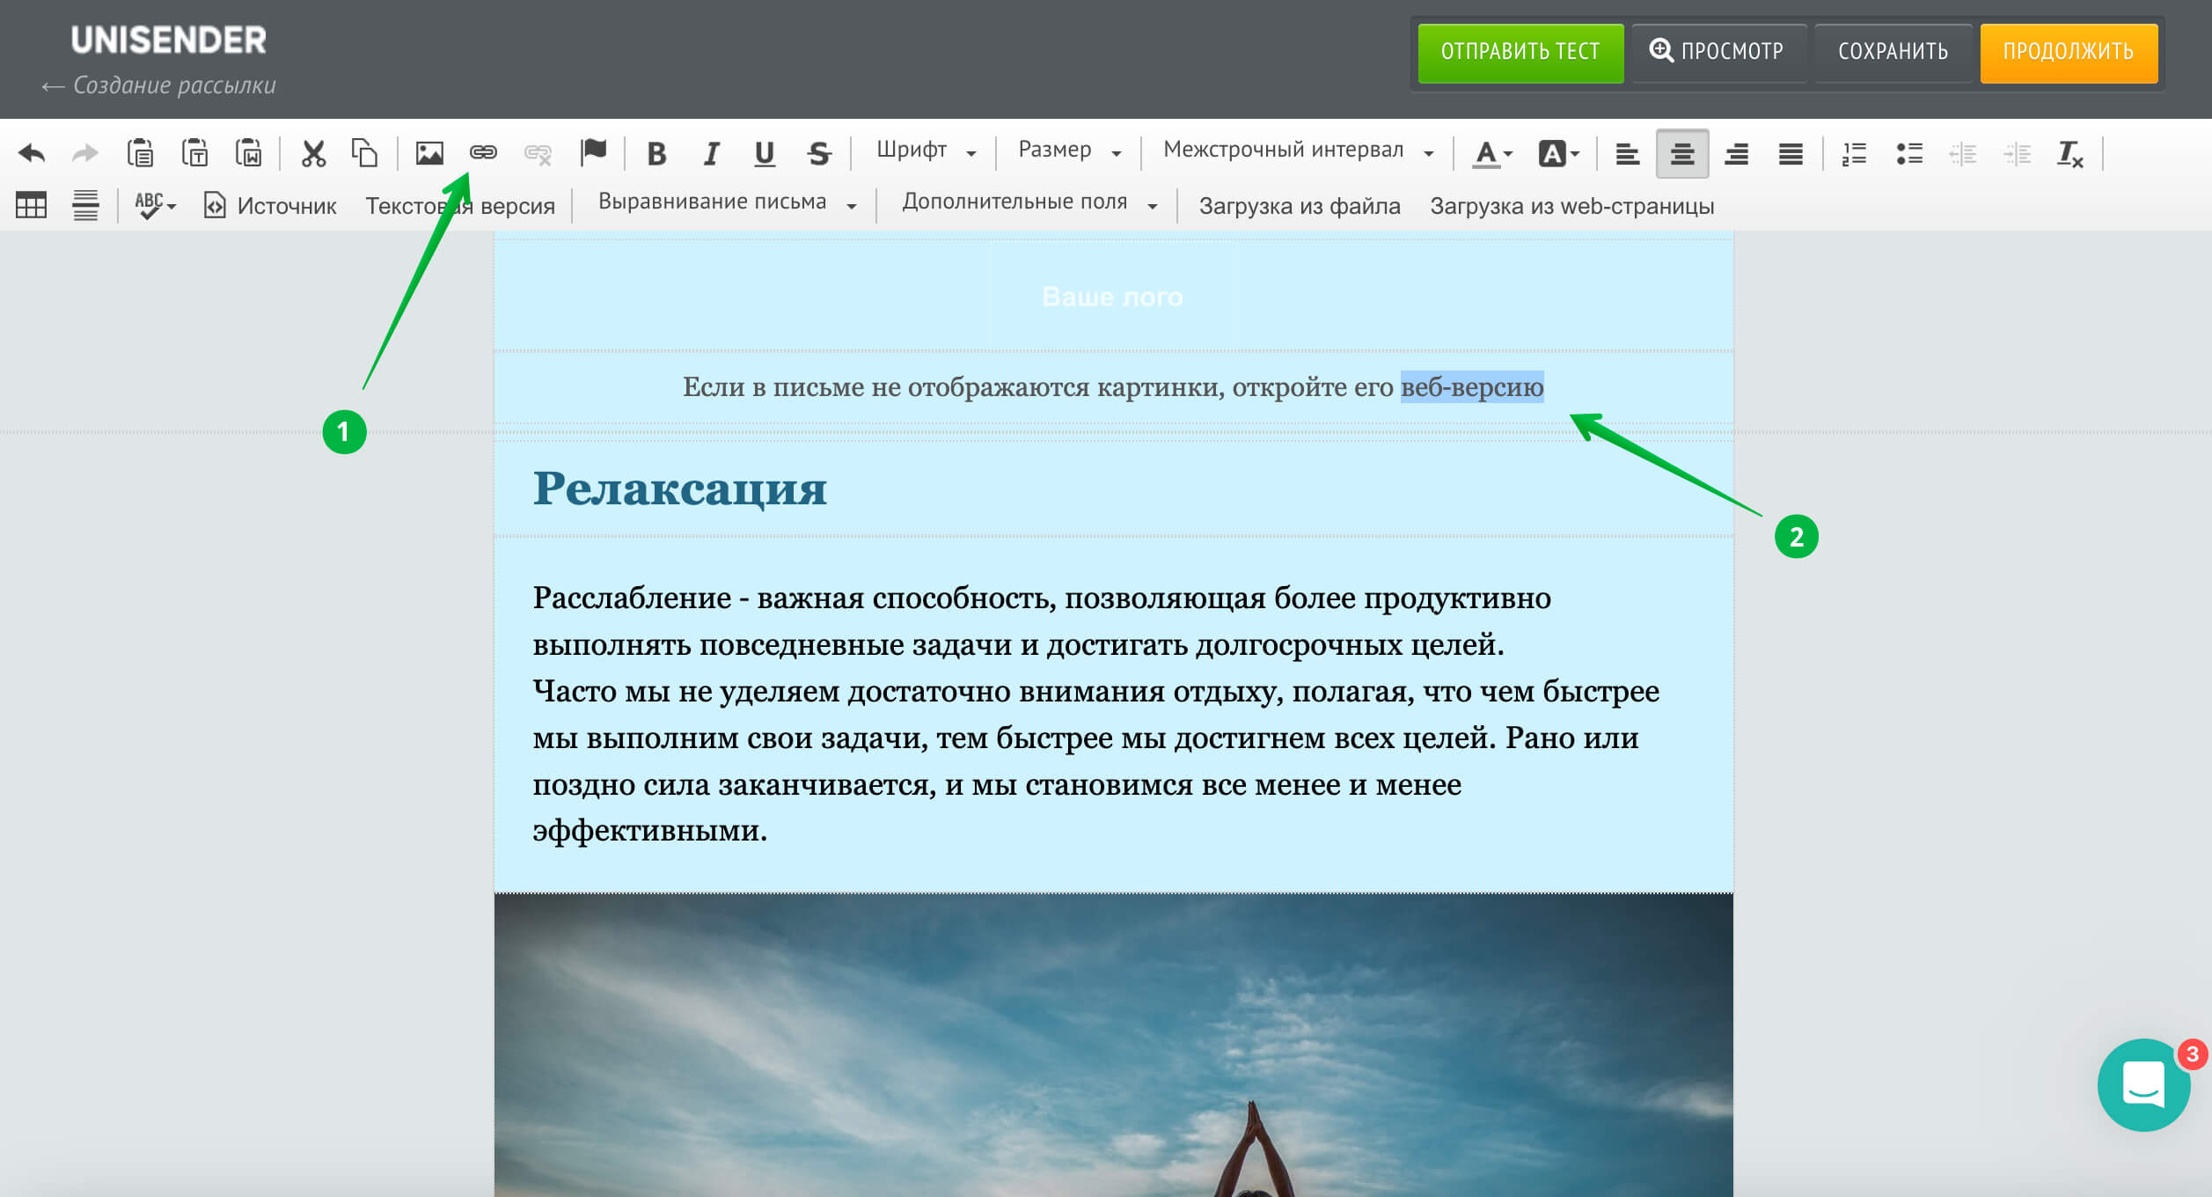
Task: Expand the Дополнительные поля dropdown
Action: coord(1029,202)
